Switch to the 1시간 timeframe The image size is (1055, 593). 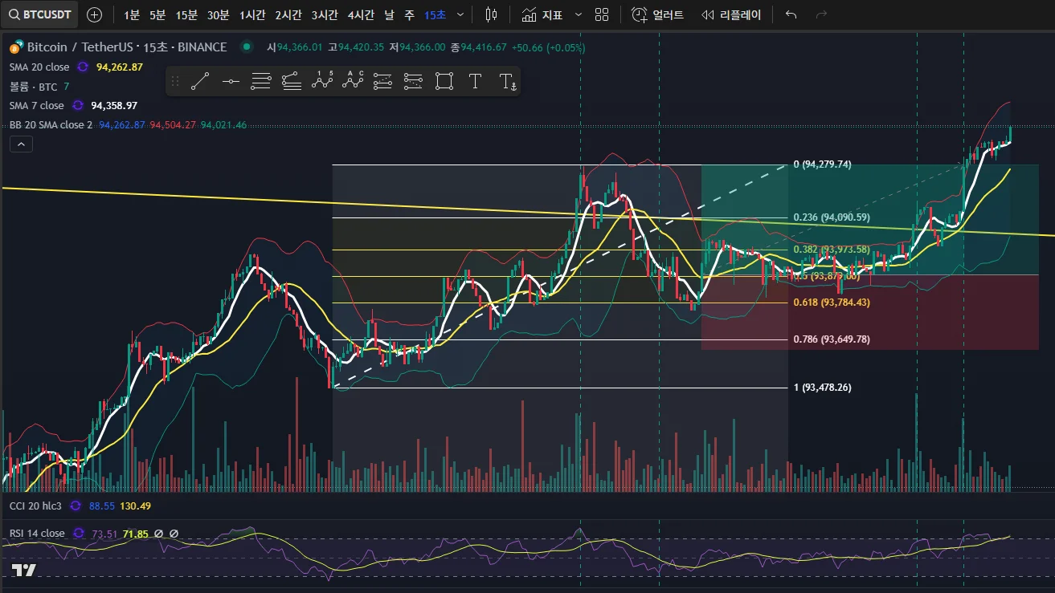(252, 15)
